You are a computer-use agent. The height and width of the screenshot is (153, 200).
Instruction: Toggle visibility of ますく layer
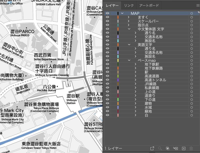[x=107, y=17]
